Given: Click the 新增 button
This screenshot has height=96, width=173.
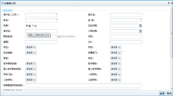Looking at the screenshot, I should (162, 93).
